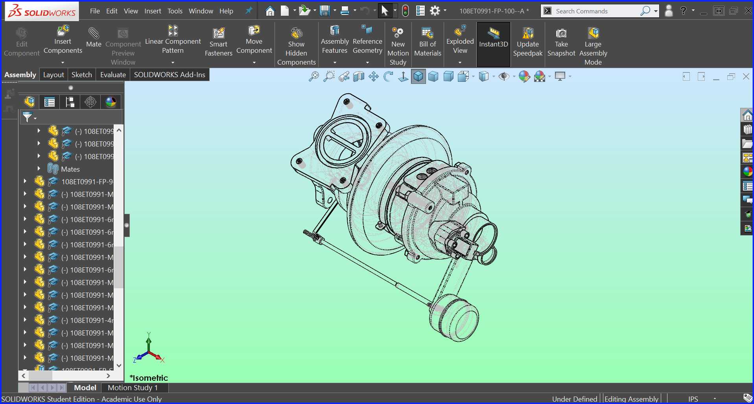
Task: Open DisplayManager tab icon
Action: pos(111,102)
